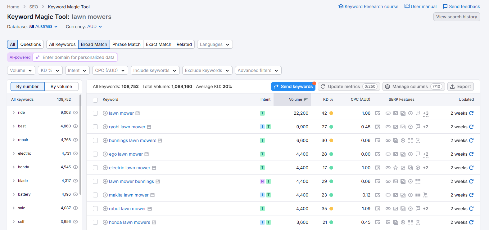The image size is (489, 230).
Task: Open SERP snapshot icon for electric lawn mower
Action: (x=154, y=168)
